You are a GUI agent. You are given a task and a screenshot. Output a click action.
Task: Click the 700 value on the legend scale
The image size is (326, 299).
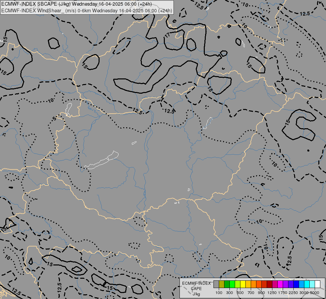(251, 293)
